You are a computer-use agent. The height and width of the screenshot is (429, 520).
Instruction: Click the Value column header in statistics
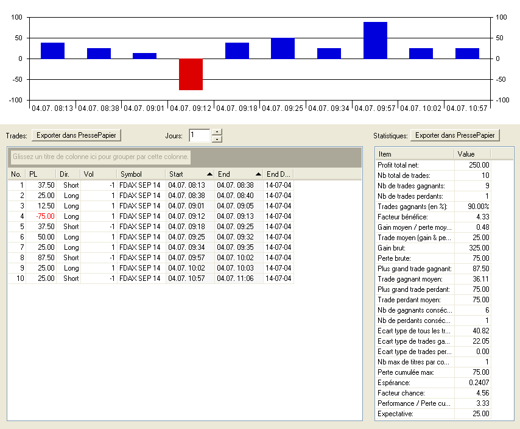click(472, 154)
